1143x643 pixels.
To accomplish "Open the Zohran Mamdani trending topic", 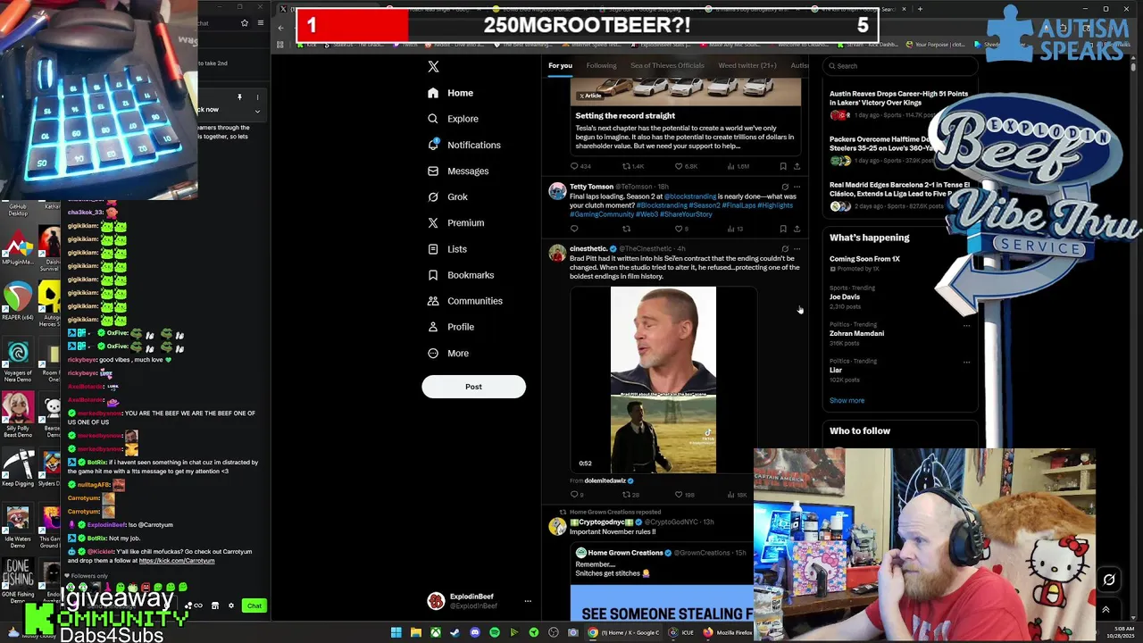I will 856,333.
